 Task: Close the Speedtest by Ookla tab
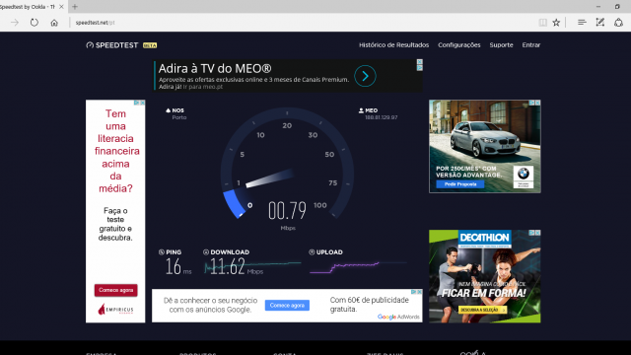coord(61,7)
